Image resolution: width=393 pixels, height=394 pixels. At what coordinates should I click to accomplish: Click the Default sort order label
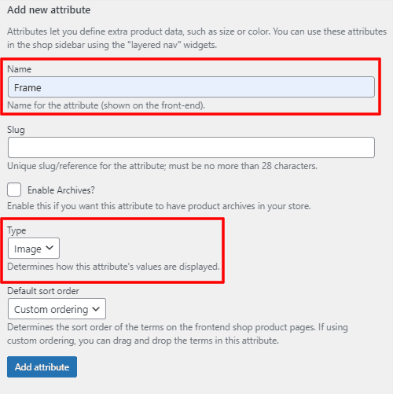pos(43,291)
